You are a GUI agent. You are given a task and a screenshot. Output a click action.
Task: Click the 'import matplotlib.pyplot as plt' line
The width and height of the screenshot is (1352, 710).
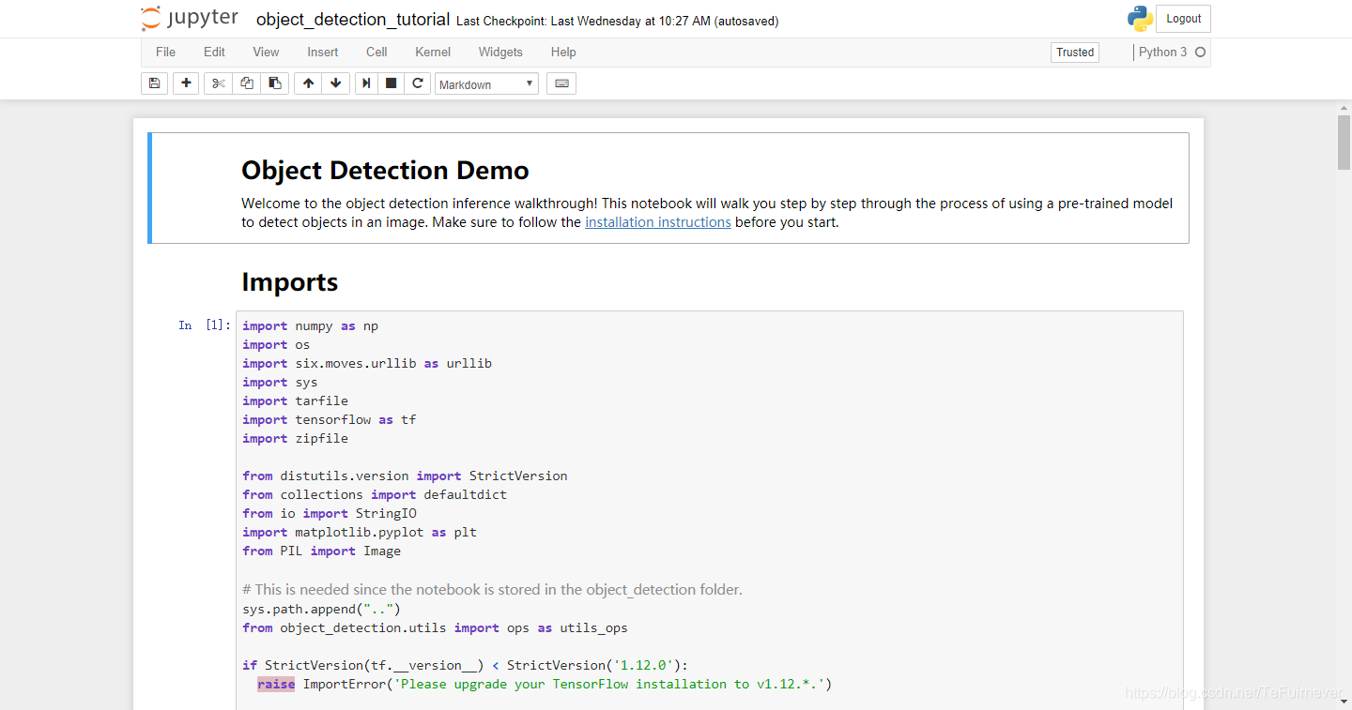point(360,532)
